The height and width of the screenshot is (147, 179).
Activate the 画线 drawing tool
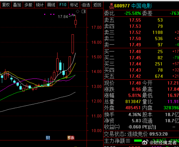coord(51,5)
